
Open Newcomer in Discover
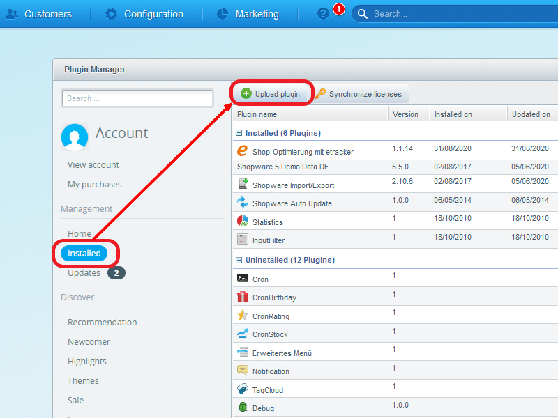pos(89,342)
